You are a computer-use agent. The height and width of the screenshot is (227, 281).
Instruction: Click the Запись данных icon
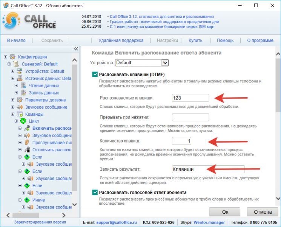pos(23,93)
